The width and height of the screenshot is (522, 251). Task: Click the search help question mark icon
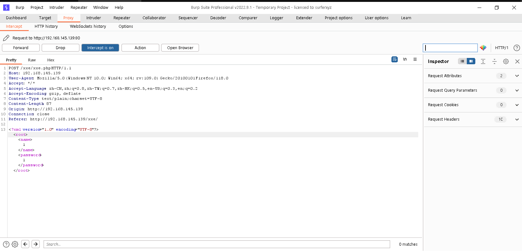(6, 244)
